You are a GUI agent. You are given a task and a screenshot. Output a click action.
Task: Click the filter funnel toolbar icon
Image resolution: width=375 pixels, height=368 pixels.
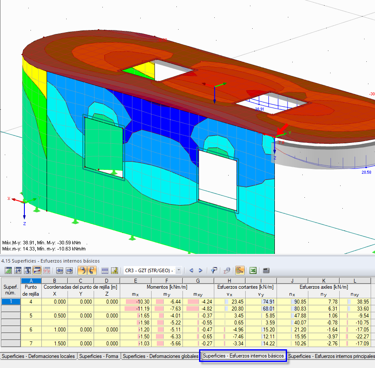[x=214, y=270]
